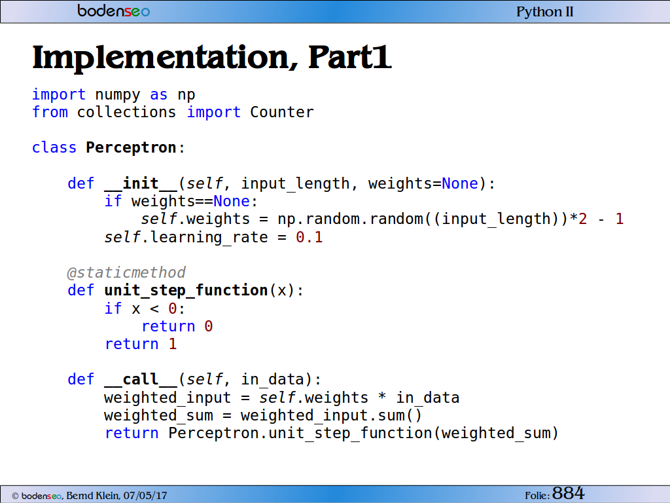Click the 'from collections import Counter' line

point(173,112)
